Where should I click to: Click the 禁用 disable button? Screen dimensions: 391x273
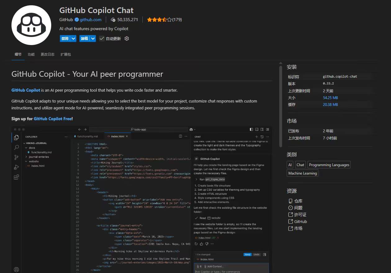coord(65,39)
